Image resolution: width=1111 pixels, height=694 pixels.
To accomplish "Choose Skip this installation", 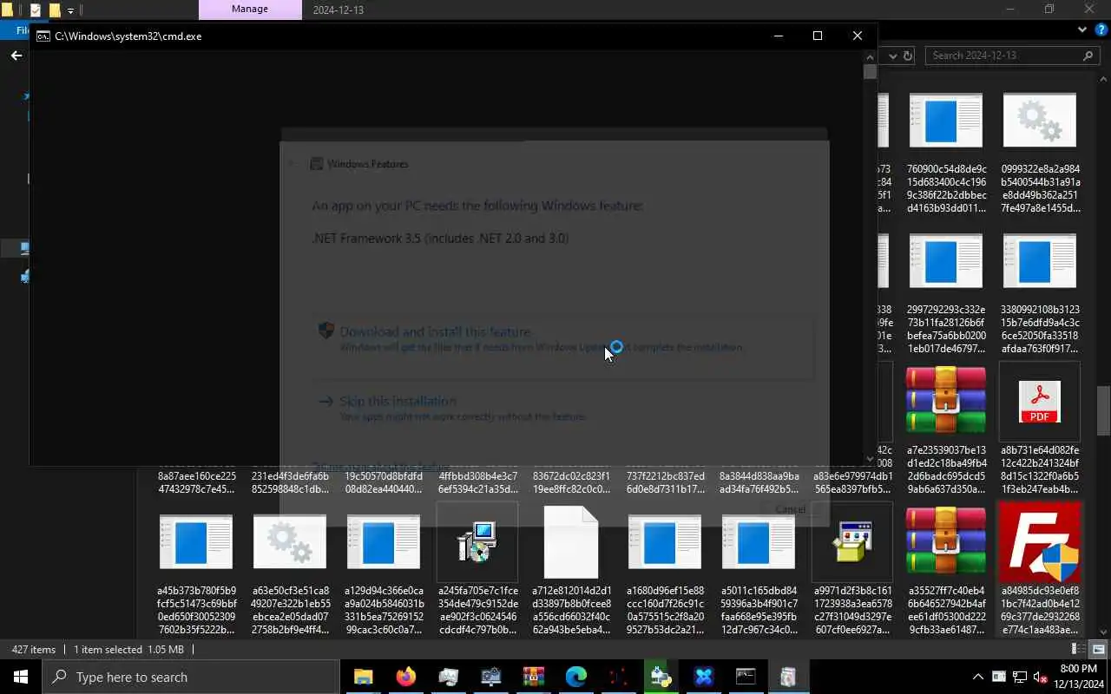I will pyautogui.click(x=563, y=408).
